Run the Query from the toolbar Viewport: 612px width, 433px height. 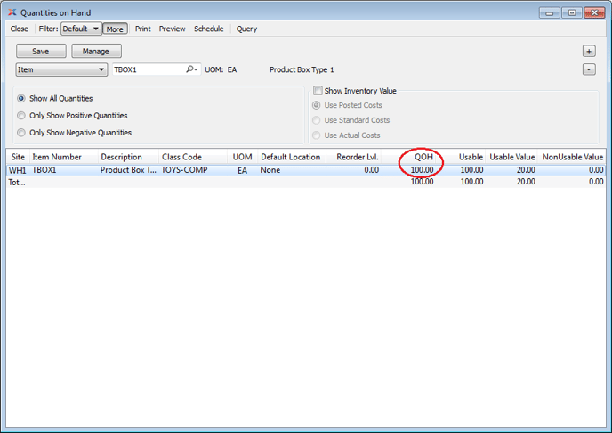(x=246, y=29)
